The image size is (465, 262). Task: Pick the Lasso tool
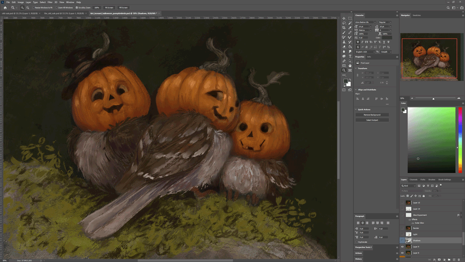[x=344, y=23]
